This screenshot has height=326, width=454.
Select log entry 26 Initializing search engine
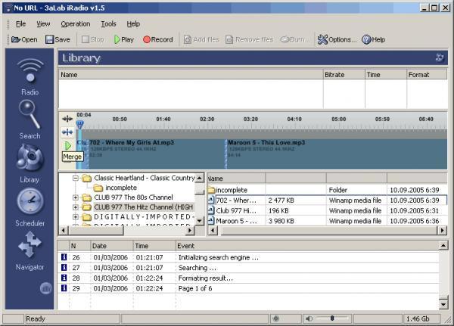[x=248, y=257]
